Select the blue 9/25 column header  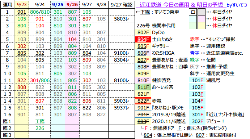[x=58, y=5]
